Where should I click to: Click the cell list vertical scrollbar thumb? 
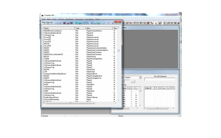point(140,91)
